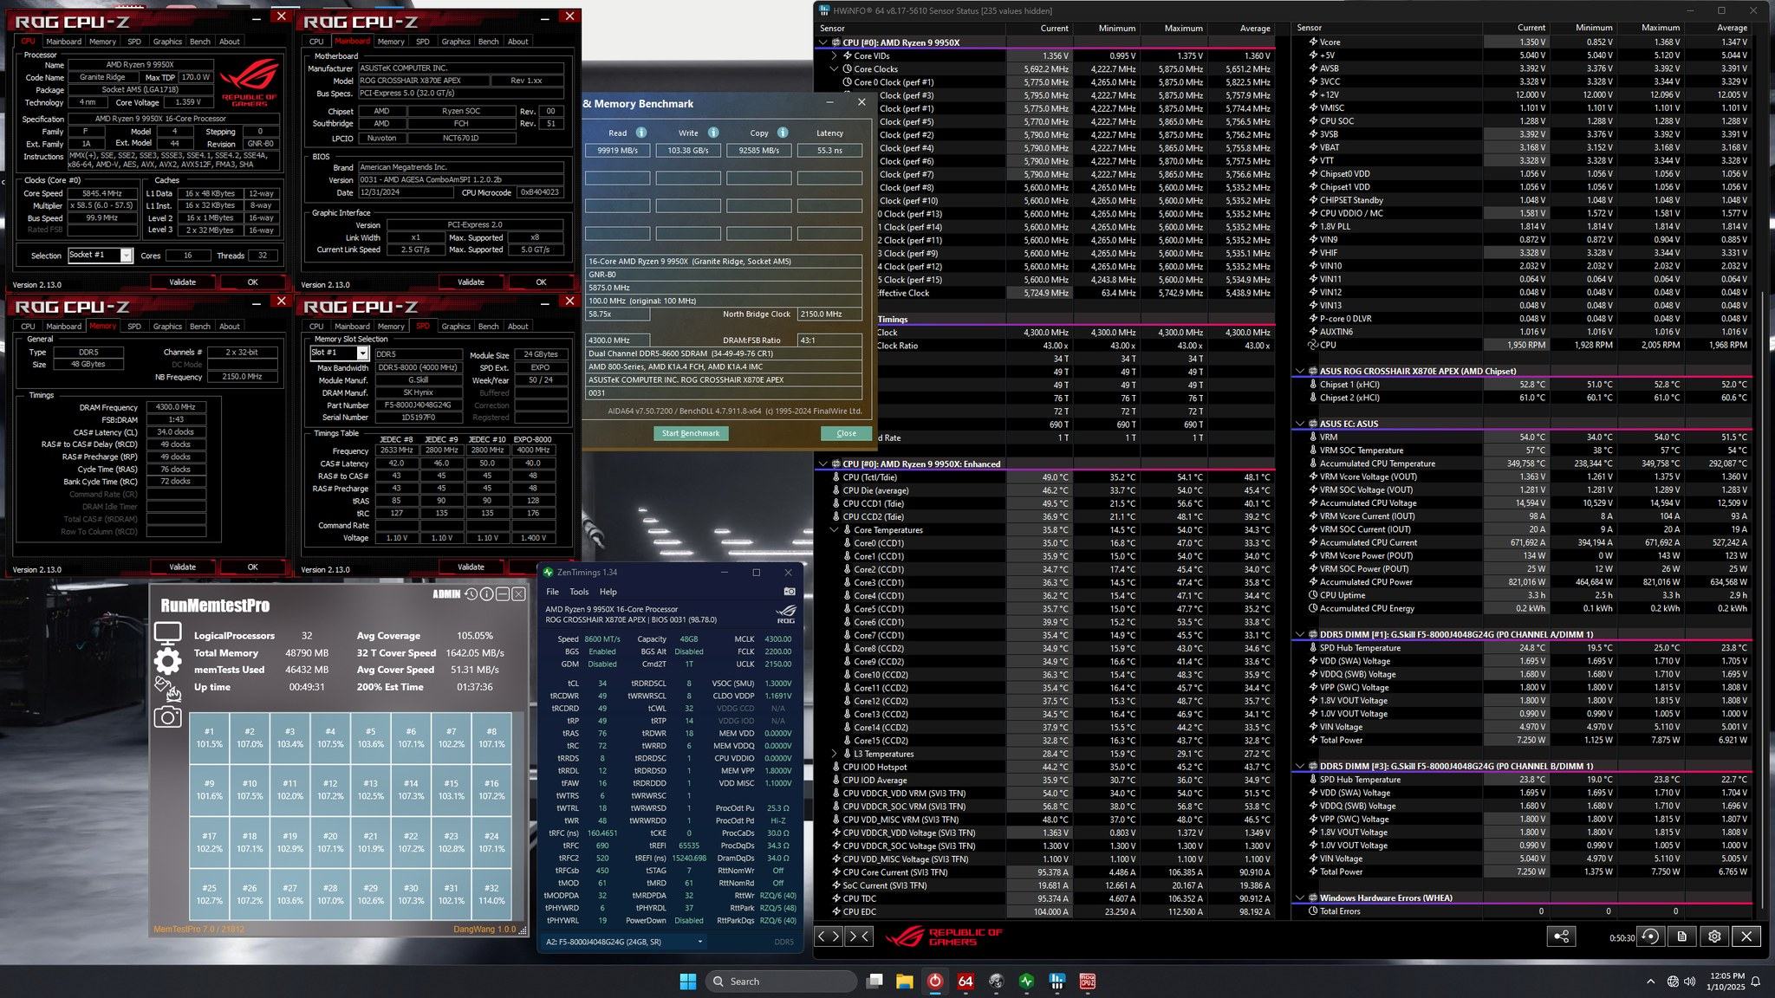This screenshot has width=1775, height=998.
Task: Expand the L3 Temperatures tree item
Action: tap(835, 754)
